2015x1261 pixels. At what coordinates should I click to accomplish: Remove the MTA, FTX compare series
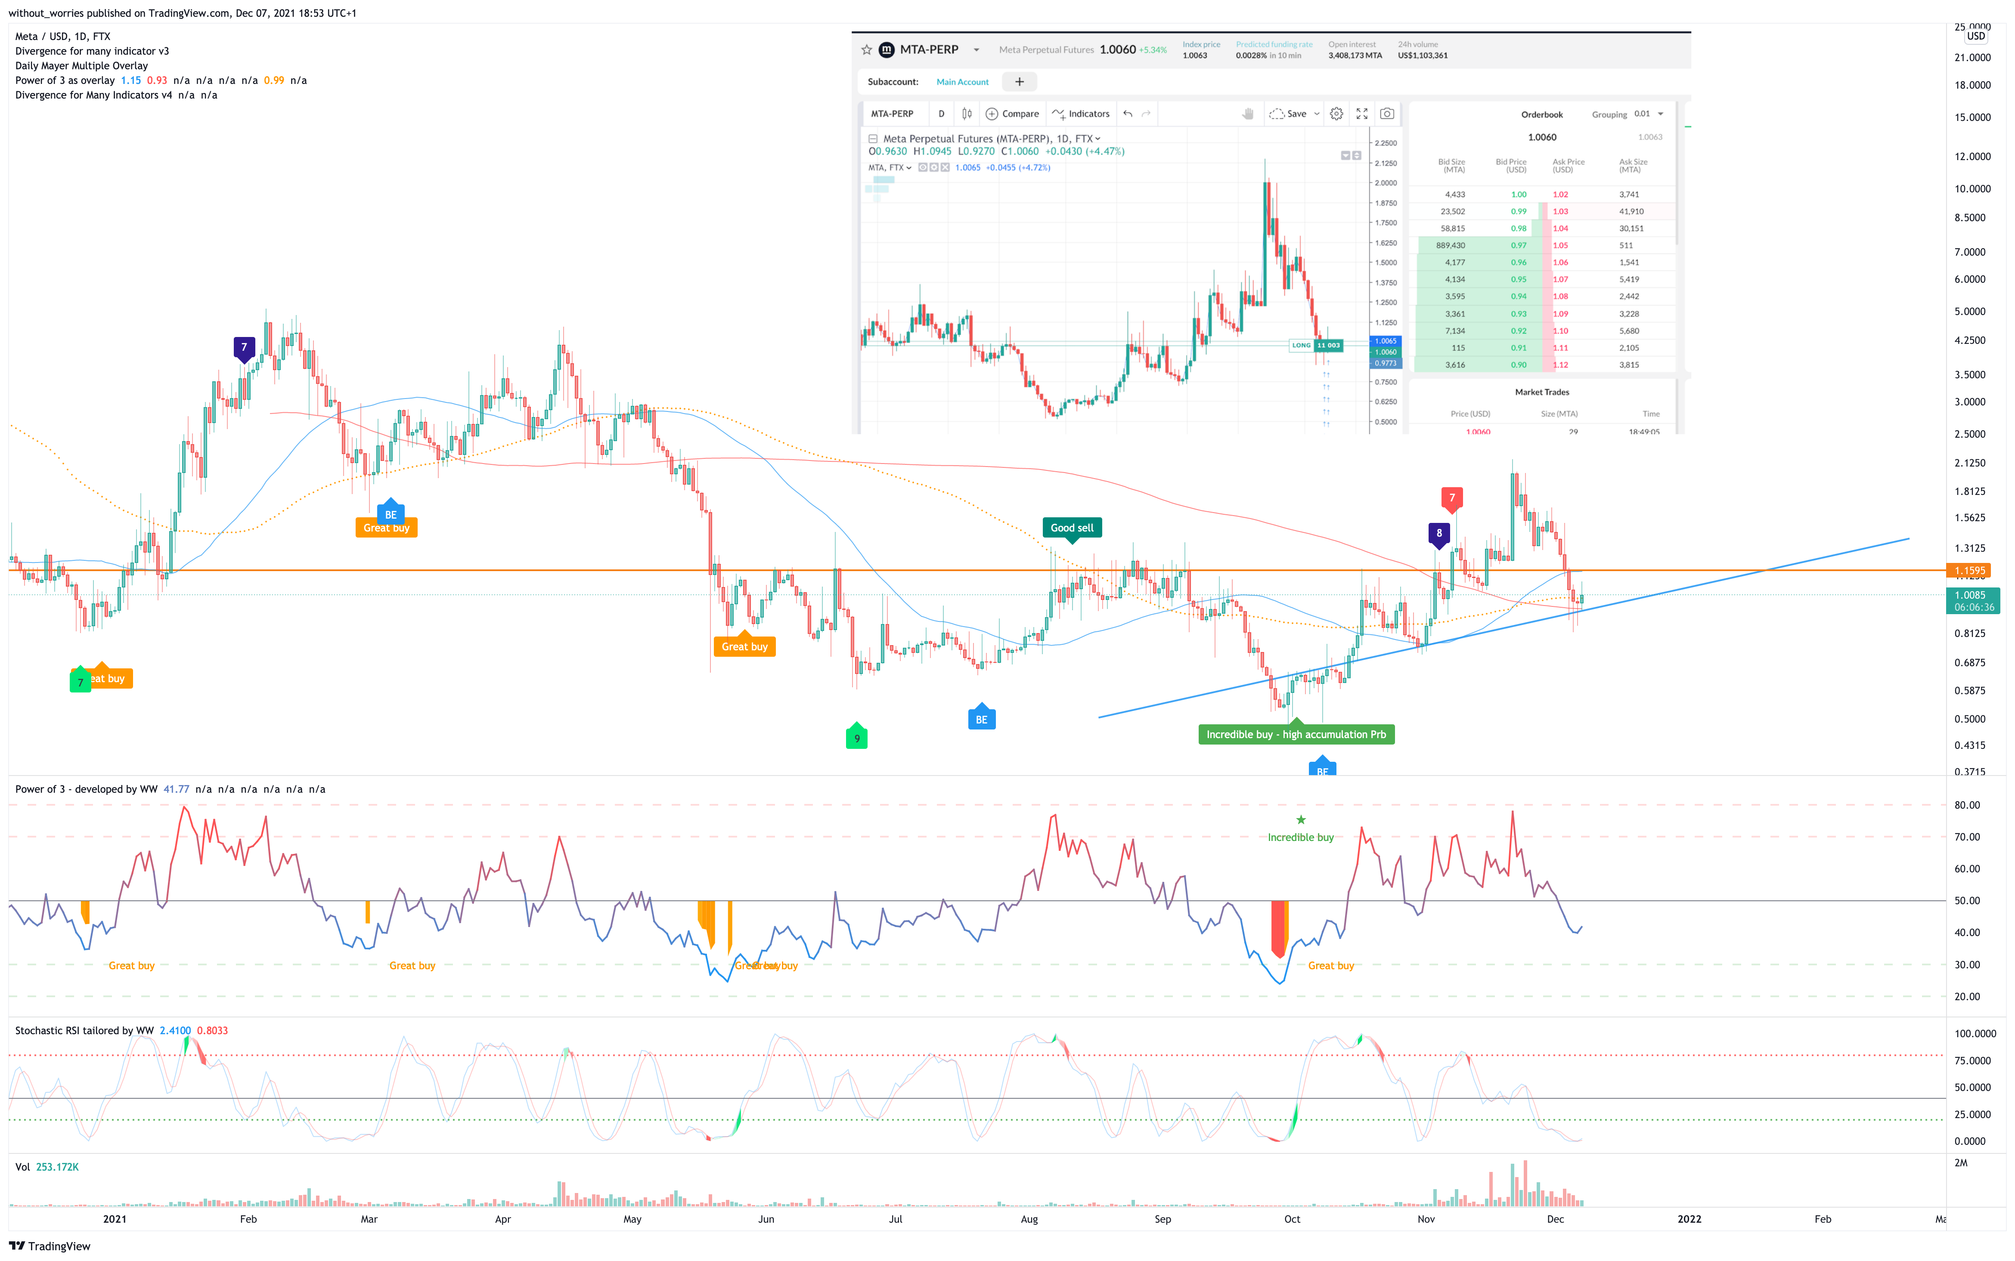(x=945, y=168)
